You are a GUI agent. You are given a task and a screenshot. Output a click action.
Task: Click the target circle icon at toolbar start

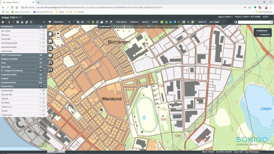(x=3, y=22)
